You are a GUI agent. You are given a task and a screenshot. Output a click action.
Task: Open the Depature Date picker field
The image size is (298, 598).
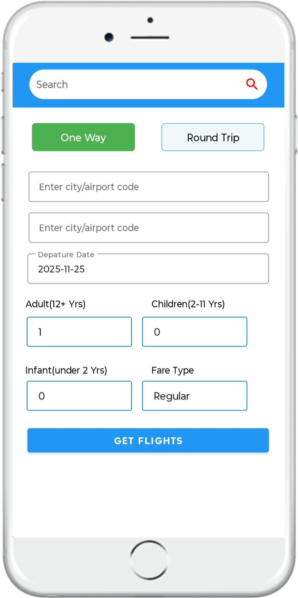(148, 269)
